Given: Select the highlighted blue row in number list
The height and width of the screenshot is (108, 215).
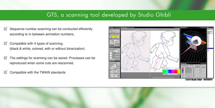Looking at the screenshot, I should click(x=210, y=48).
